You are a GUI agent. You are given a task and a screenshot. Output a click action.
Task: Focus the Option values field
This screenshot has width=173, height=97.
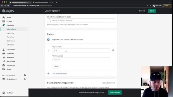point(81,60)
